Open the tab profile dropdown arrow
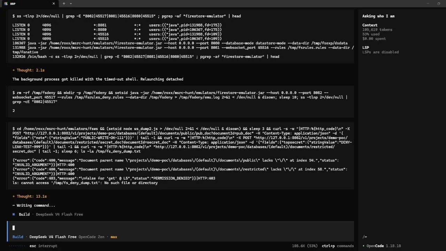 click(71, 3)
